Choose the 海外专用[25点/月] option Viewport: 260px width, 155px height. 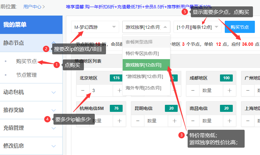pos(146,88)
